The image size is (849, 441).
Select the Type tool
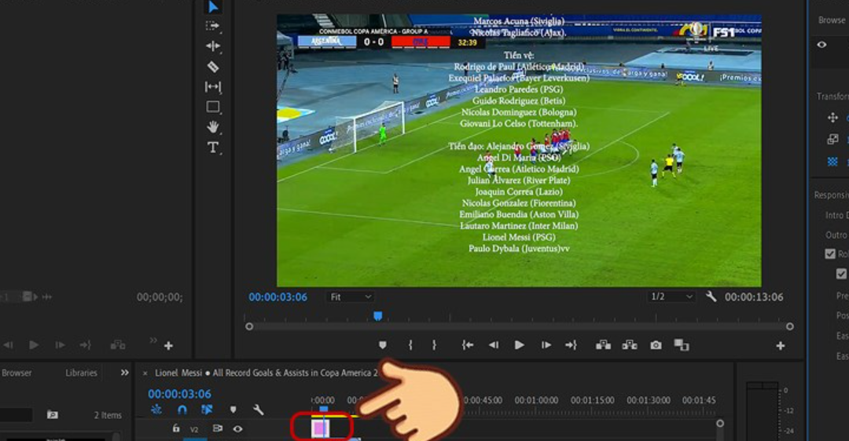[x=213, y=148]
